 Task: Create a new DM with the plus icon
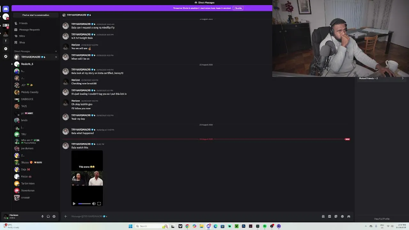click(x=56, y=51)
